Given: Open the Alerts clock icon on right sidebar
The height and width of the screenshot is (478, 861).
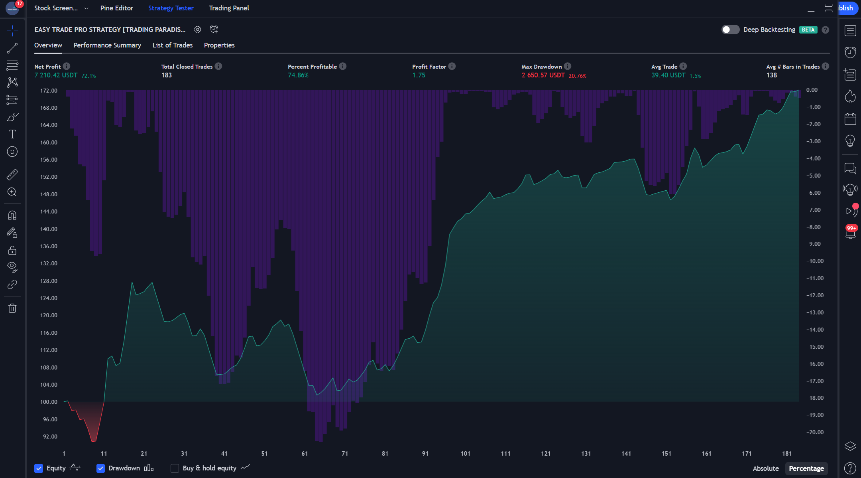Looking at the screenshot, I should (x=850, y=52).
